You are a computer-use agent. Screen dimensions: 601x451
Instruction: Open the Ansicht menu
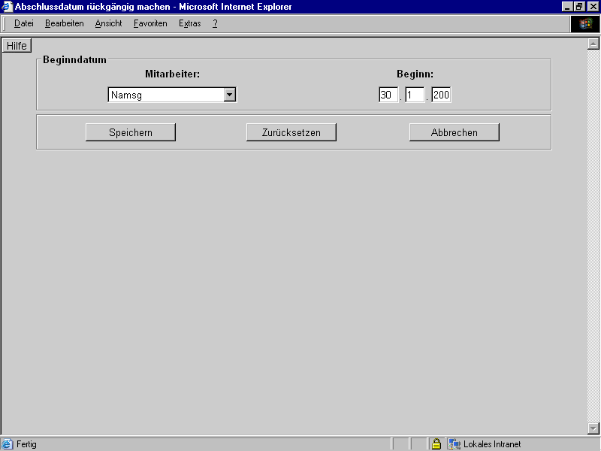click(108, 23)
